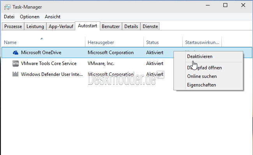Switch to the App-Verlauf tab
This screenshot has height=155, width=253.
[x=61, y=26]
